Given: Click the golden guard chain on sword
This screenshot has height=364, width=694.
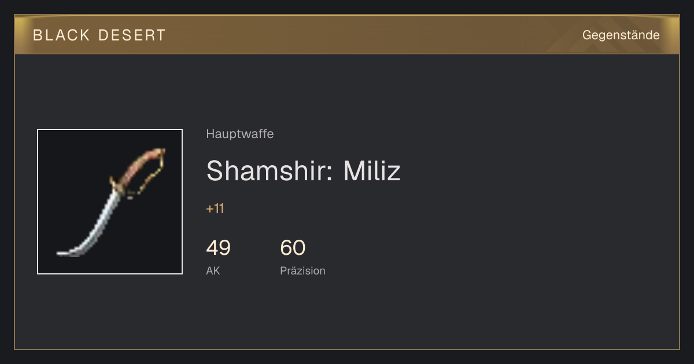Looking at the screenshot, I should (150, 176).
